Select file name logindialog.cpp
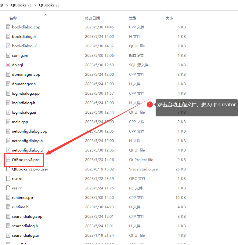 [x=26, y=93]
